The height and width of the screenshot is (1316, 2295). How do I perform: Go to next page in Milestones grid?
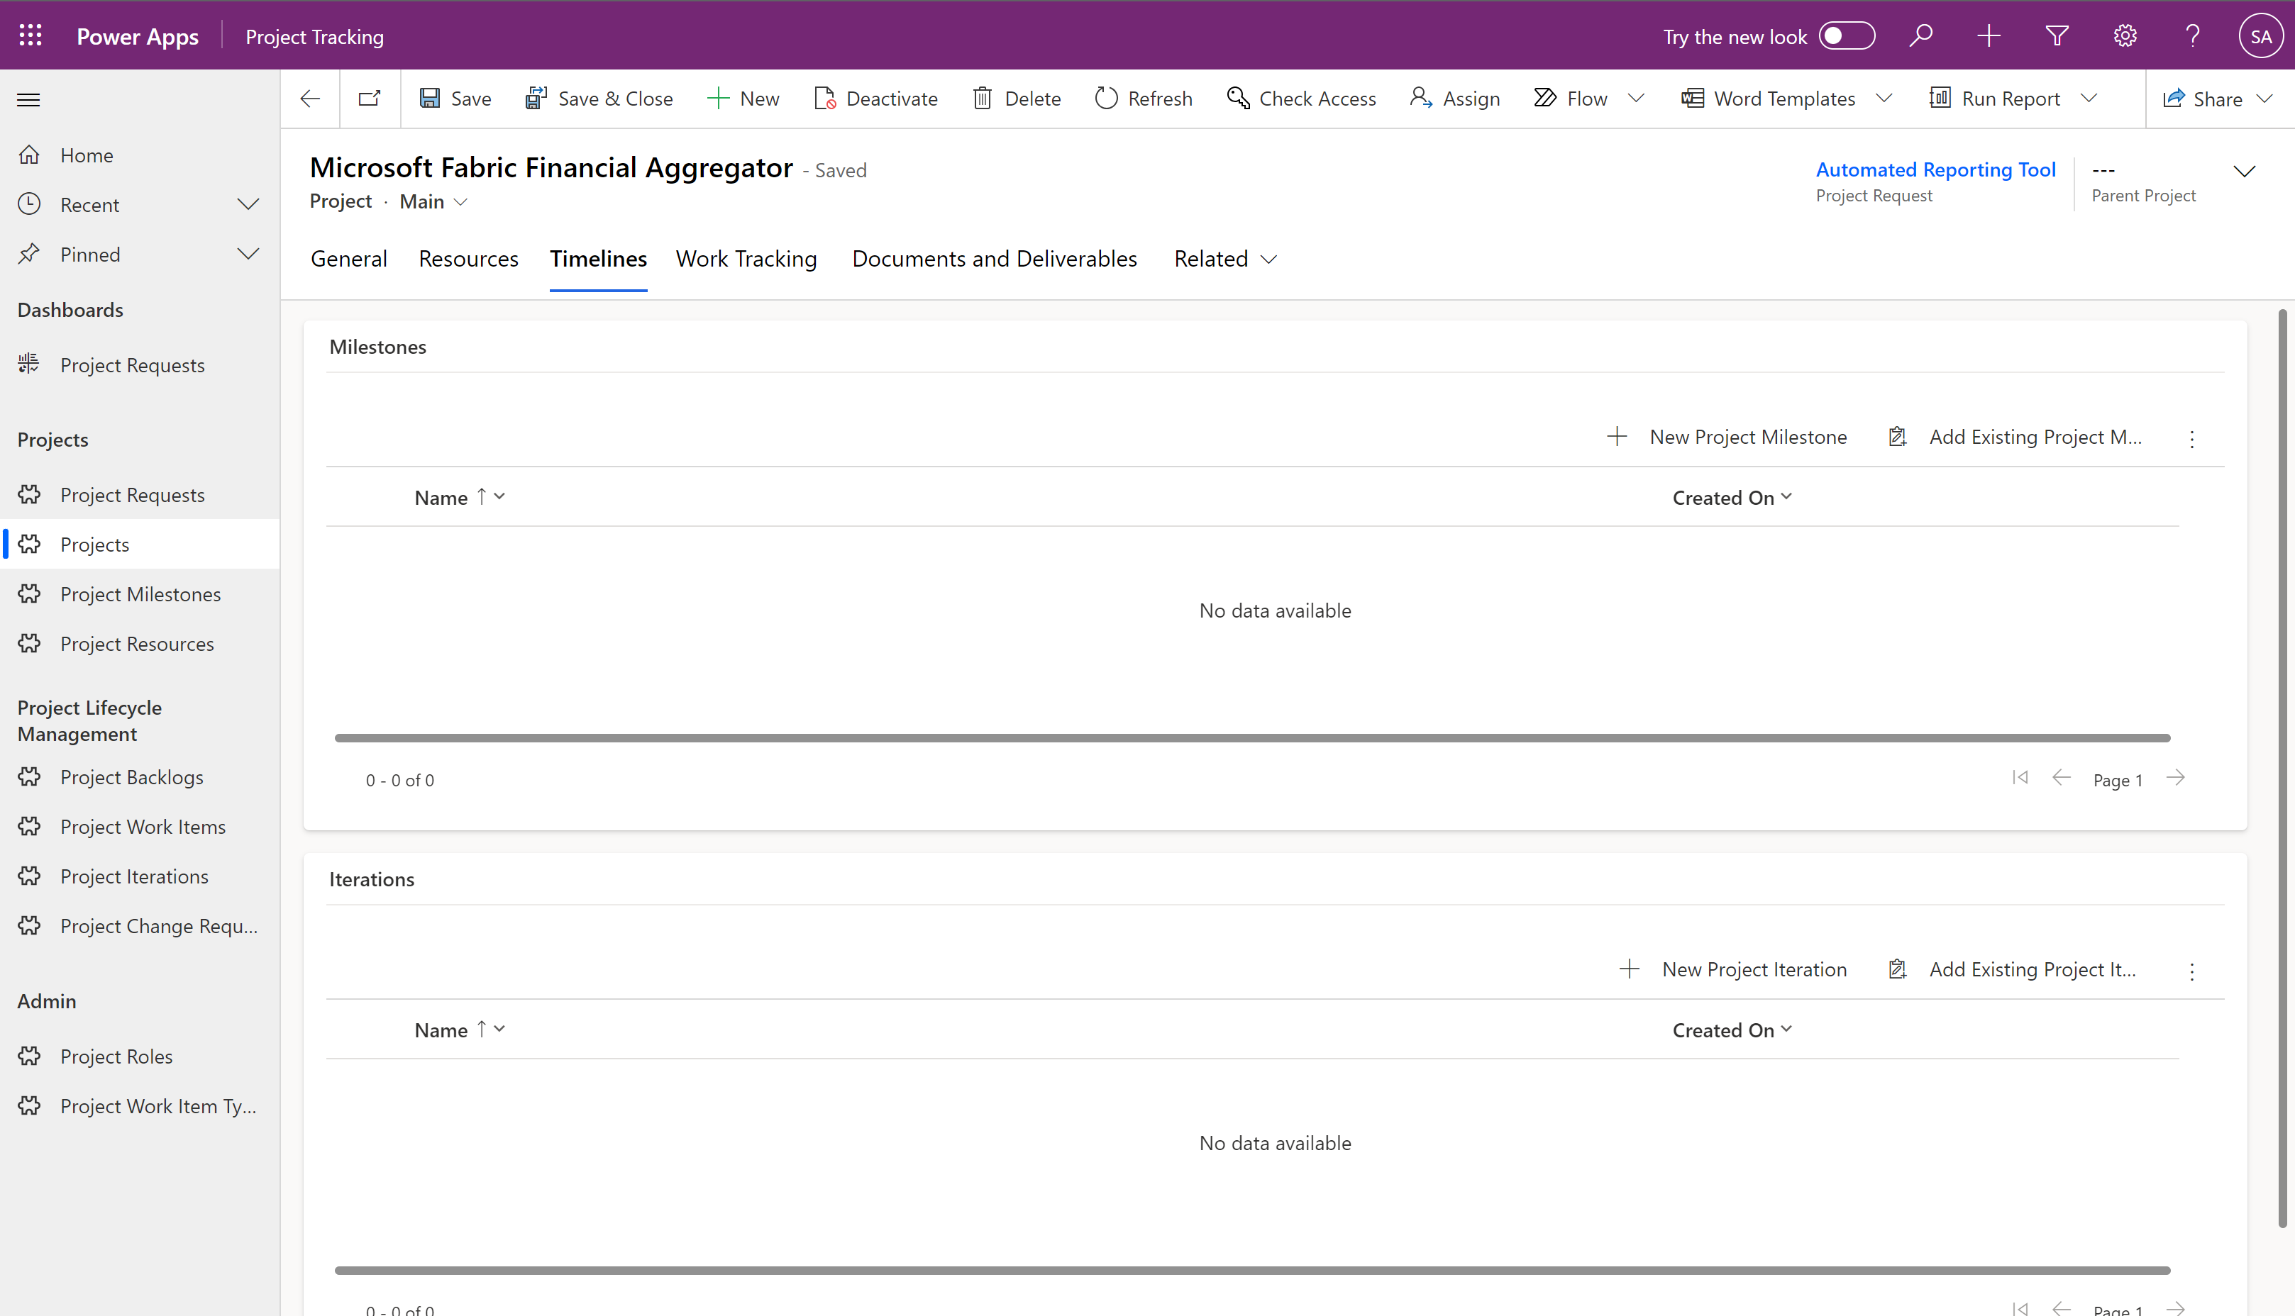coord(2176,779)
